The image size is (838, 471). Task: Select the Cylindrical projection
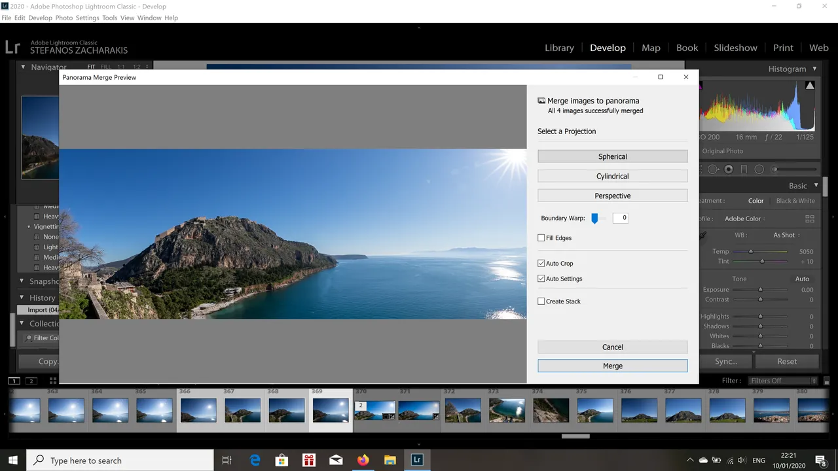612,176
